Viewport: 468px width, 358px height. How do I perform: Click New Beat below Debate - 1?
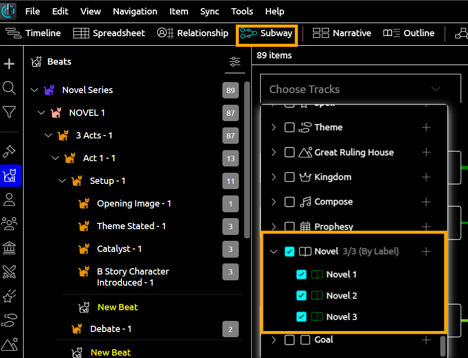tap(111, 352)
